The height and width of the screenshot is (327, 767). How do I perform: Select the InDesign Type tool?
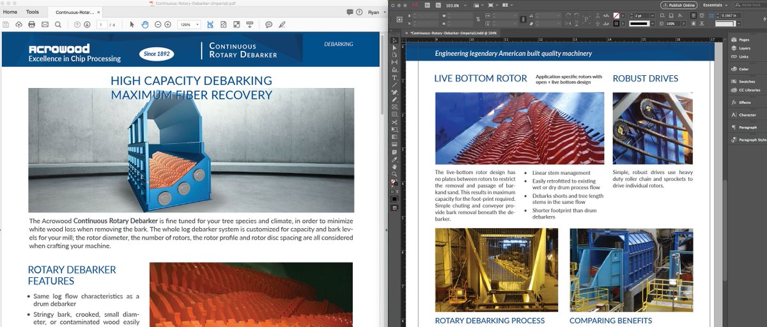pos(394,78)
